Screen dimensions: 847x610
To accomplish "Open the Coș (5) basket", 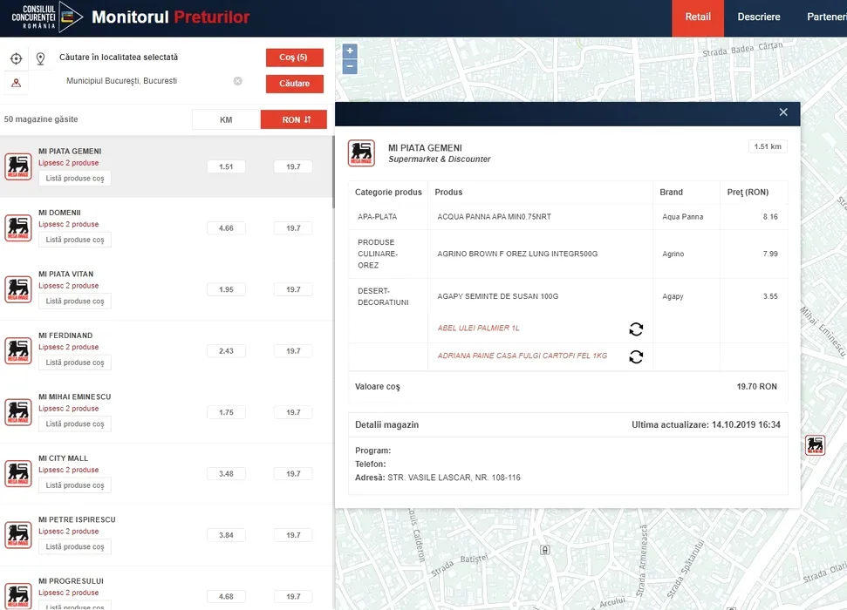I will pyautogui.click(x=294, y=58).
